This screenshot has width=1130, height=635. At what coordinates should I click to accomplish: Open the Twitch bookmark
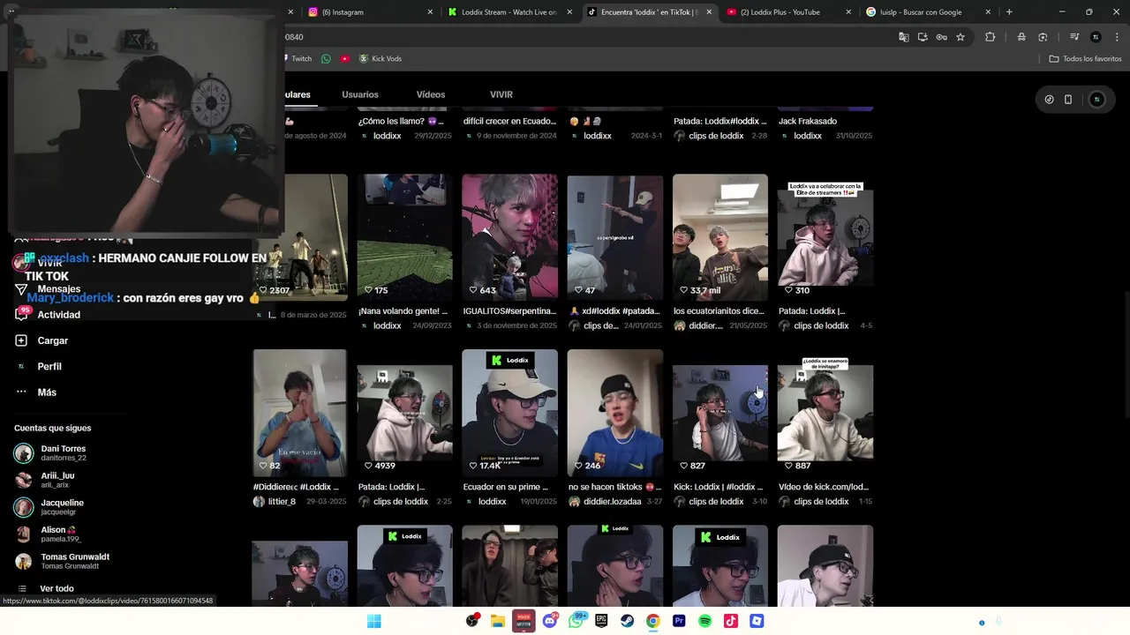(x=299, y=59)
